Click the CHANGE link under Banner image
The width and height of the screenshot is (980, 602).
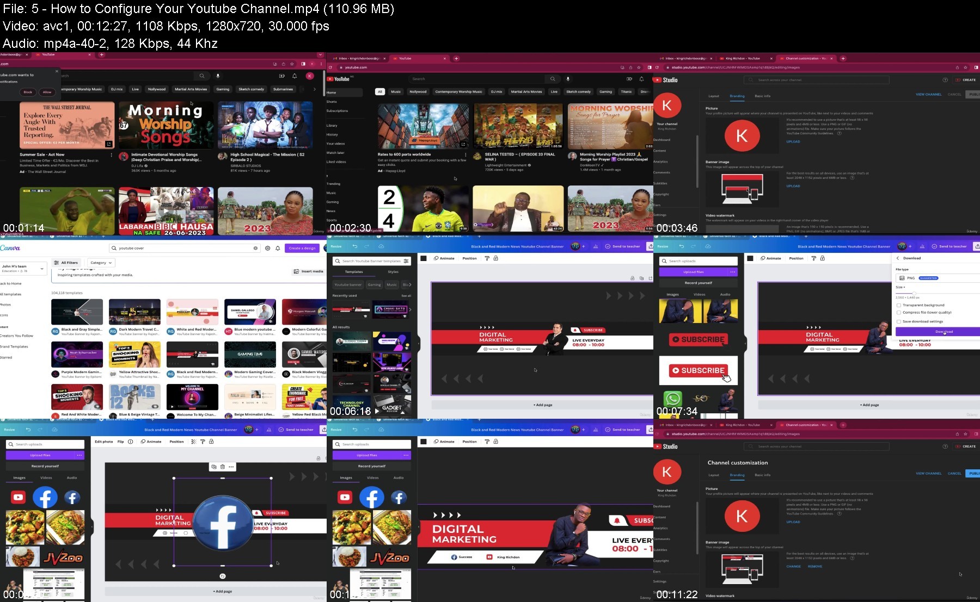pyautogui.click(x=793, y=567)
